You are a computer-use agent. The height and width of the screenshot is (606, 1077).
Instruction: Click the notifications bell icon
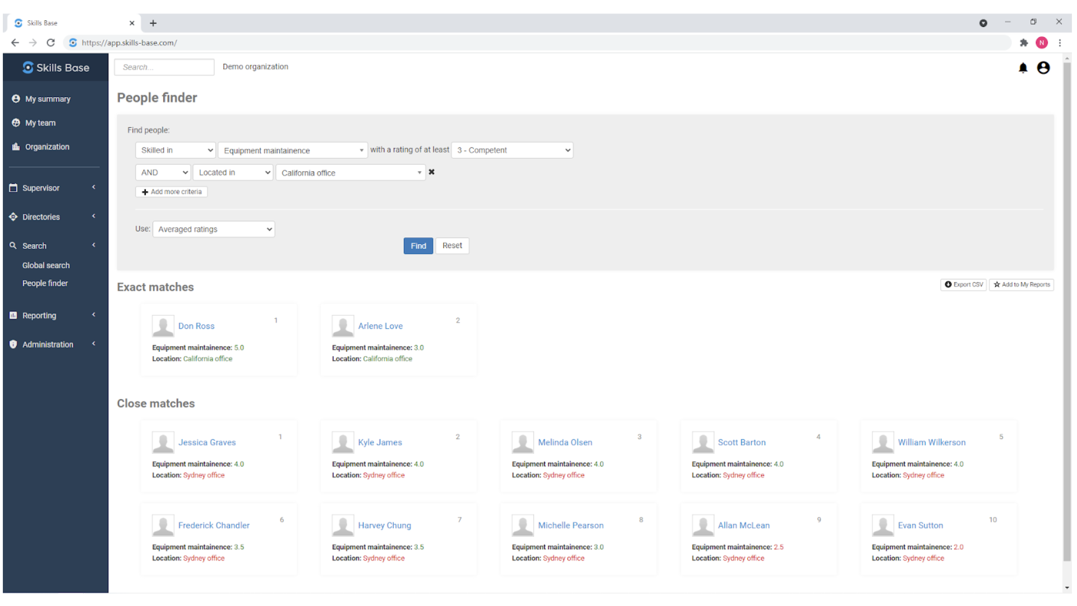coord(1023,68)
